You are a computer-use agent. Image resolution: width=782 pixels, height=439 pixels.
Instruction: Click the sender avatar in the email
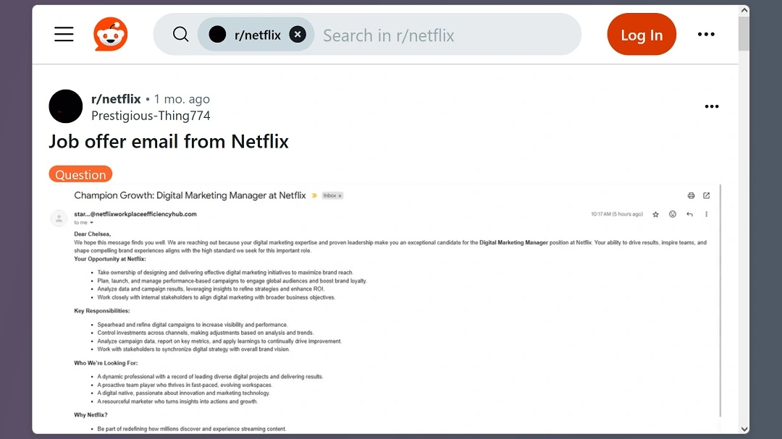tap(59, 218)
